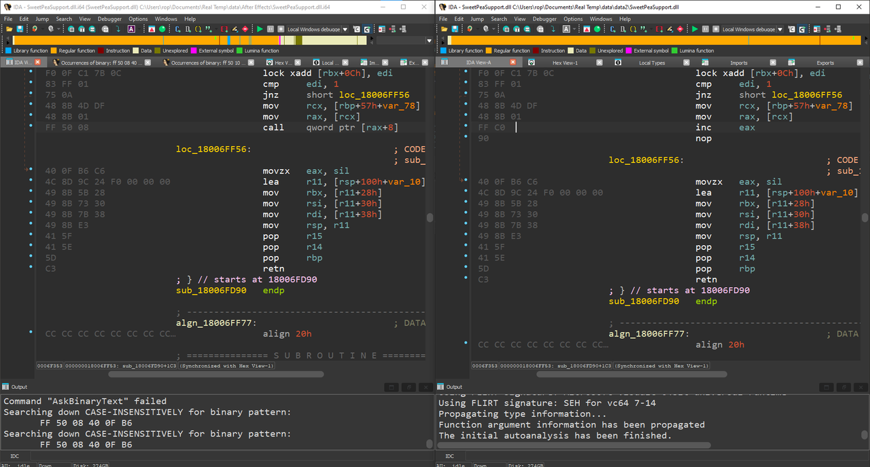Click 'nop' instruction in right window
Screen dimensions: 870x467
[x=703, y=138]
